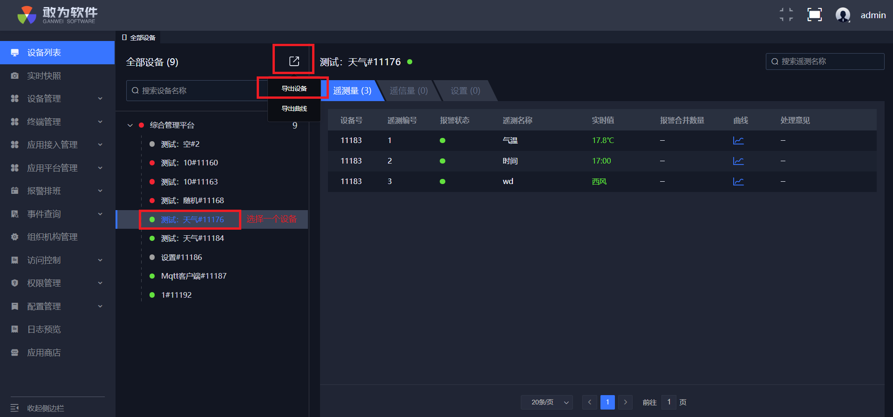Click the 配置管理 bookmark icon
The image size is (893, 417).
coord(15,306)
